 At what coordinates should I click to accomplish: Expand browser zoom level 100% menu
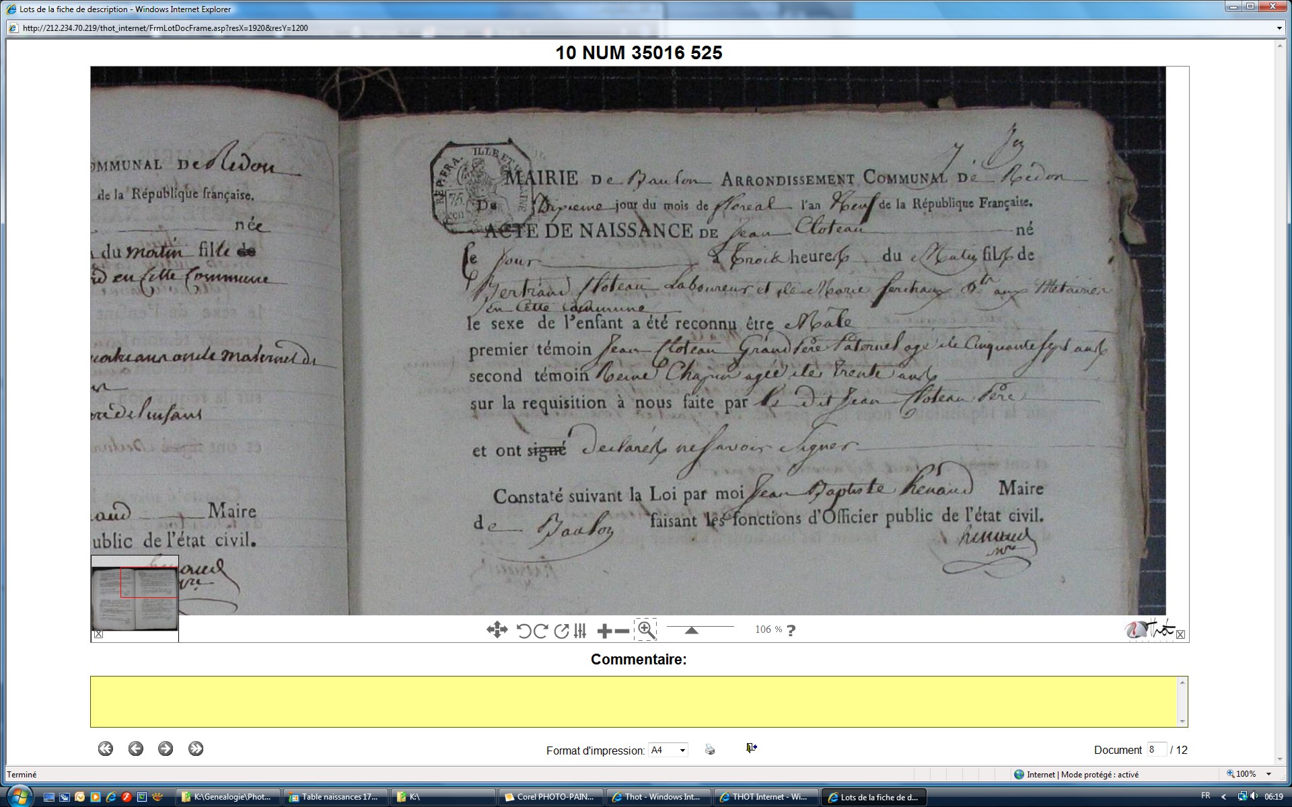(1269, 774)
